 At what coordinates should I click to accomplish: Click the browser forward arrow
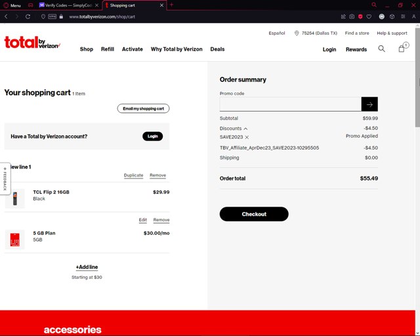point(17,16)
